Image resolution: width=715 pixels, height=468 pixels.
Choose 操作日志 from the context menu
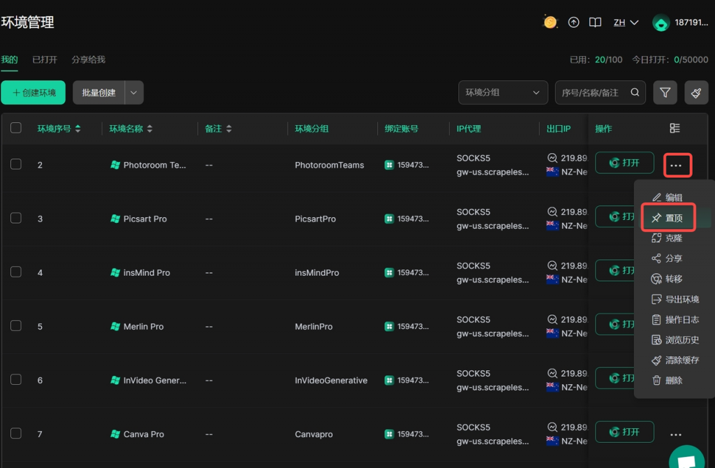(675, 320)
